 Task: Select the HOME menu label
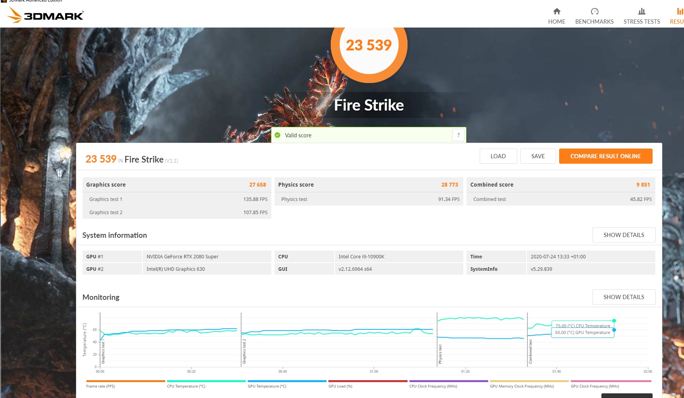(x=556, y=22)
